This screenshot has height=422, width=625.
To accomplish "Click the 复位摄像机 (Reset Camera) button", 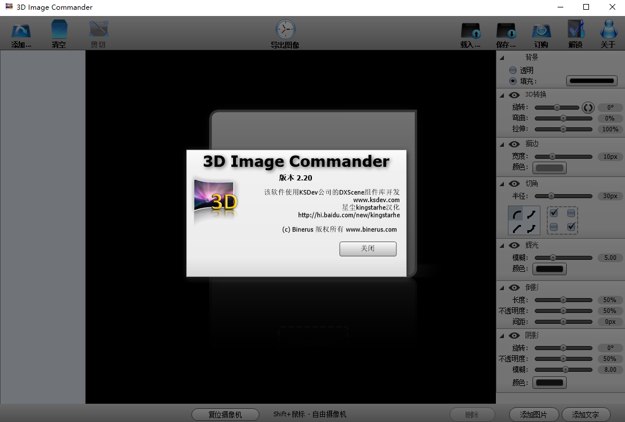I will [x=225, y=414].
